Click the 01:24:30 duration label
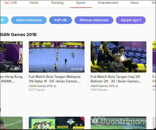The image size is (156, 130). pos(77,69)
